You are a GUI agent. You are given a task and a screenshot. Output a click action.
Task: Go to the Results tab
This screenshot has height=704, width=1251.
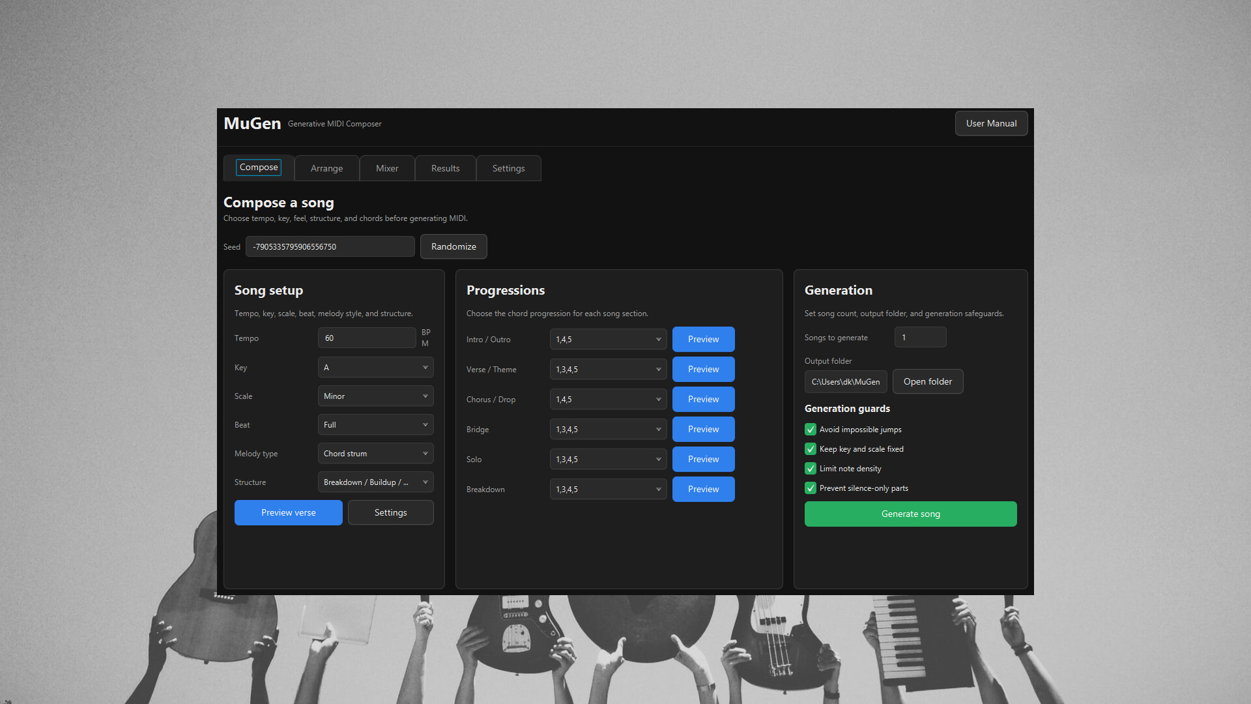[x=446, y=168]
